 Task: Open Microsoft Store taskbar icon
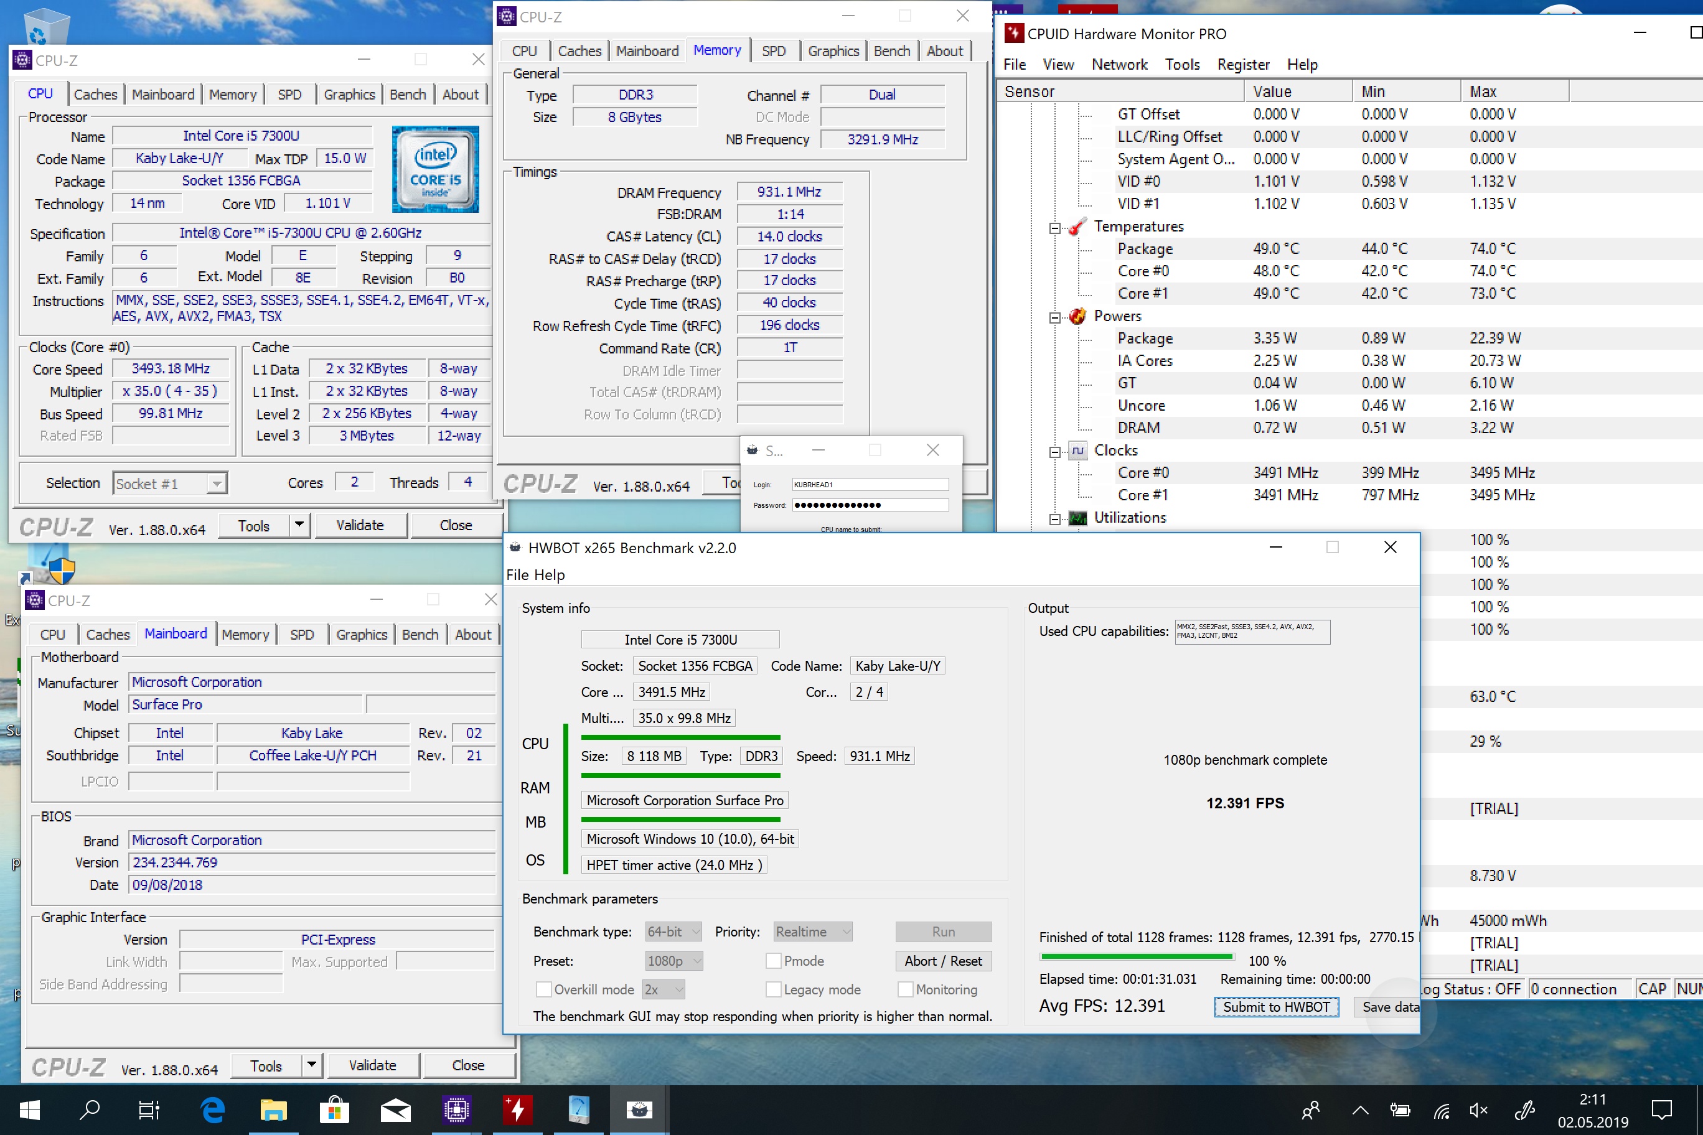coord(334,1109)
